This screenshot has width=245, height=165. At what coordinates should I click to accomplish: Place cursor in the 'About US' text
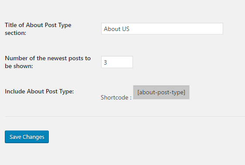[116, 29]
